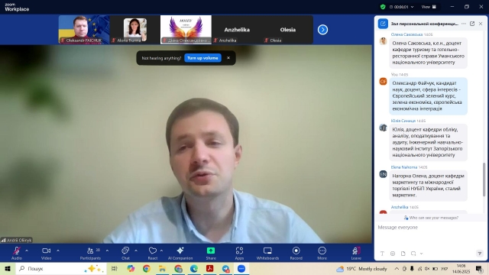Open the Windows Start menu

[x=8, y=268]
